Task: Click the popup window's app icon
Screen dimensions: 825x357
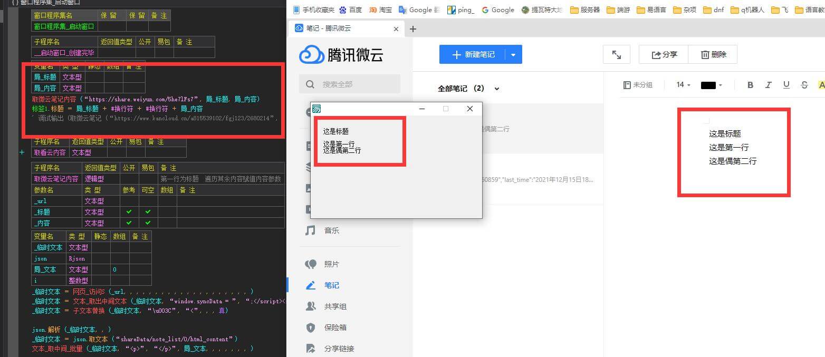Action: [316, 109]
